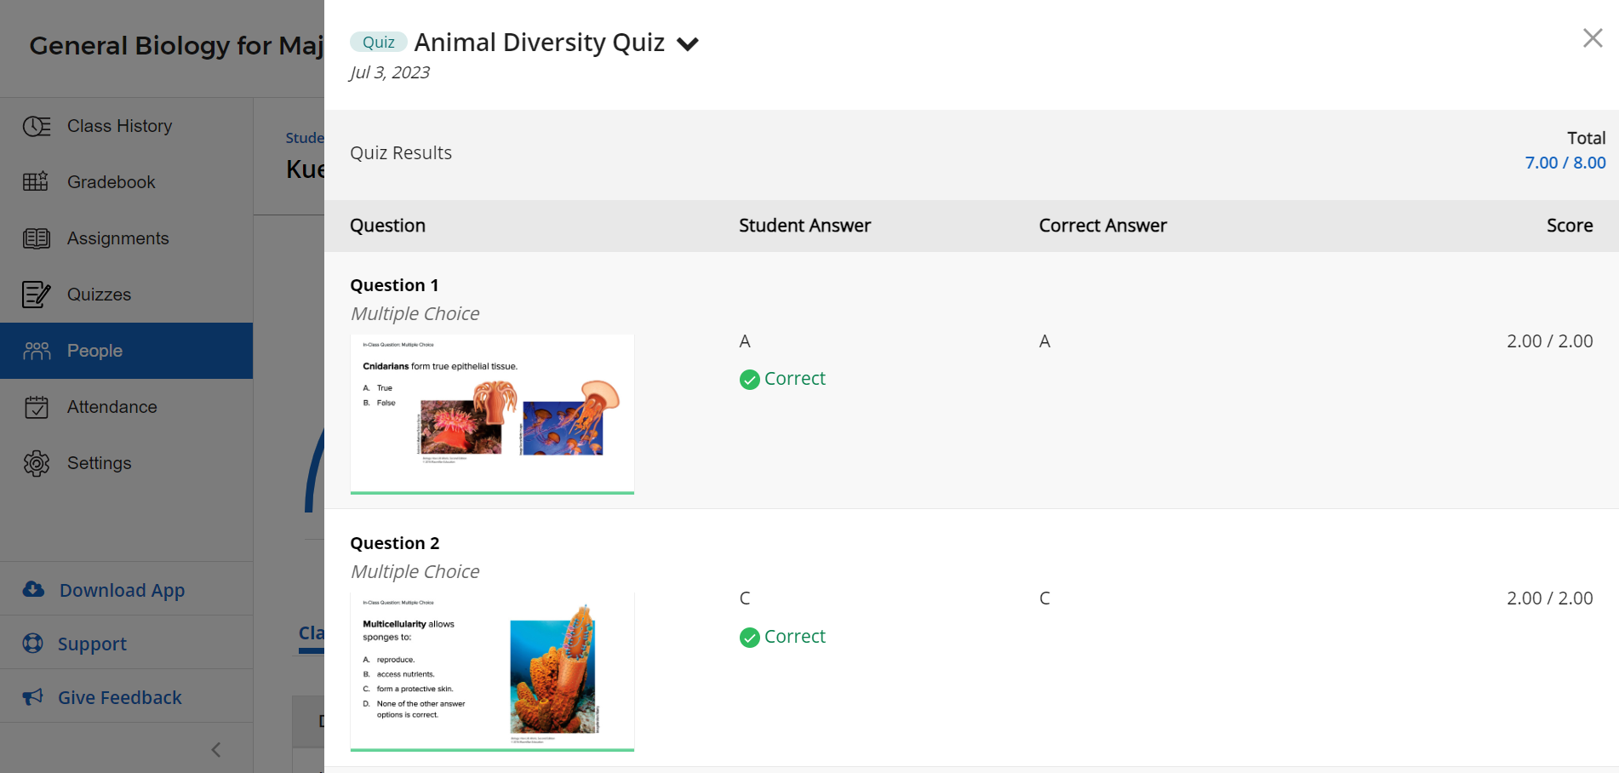
Task: Expand the Animal Diversity Quiz dropdown chevron
Action: tap(688, 44)
